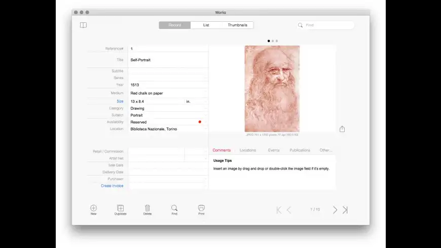Jump to the last record arrow
The image size is (441, 248).
(345, 210)
